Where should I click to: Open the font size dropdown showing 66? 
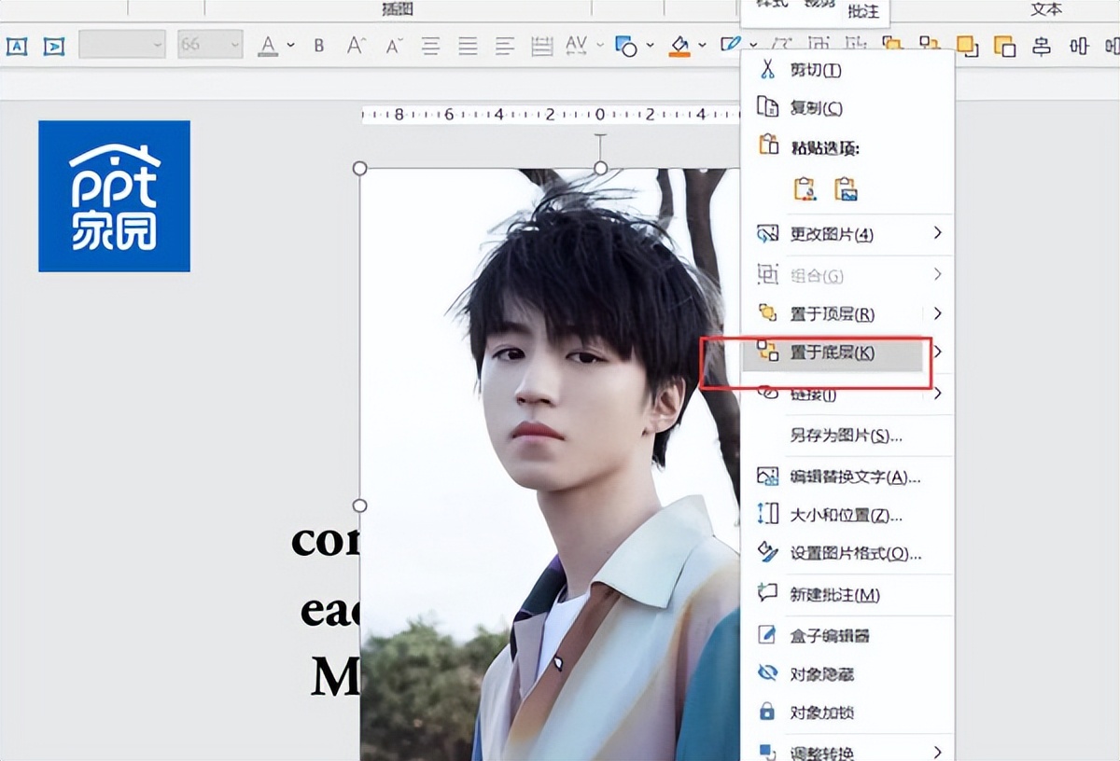coord(211,45)
